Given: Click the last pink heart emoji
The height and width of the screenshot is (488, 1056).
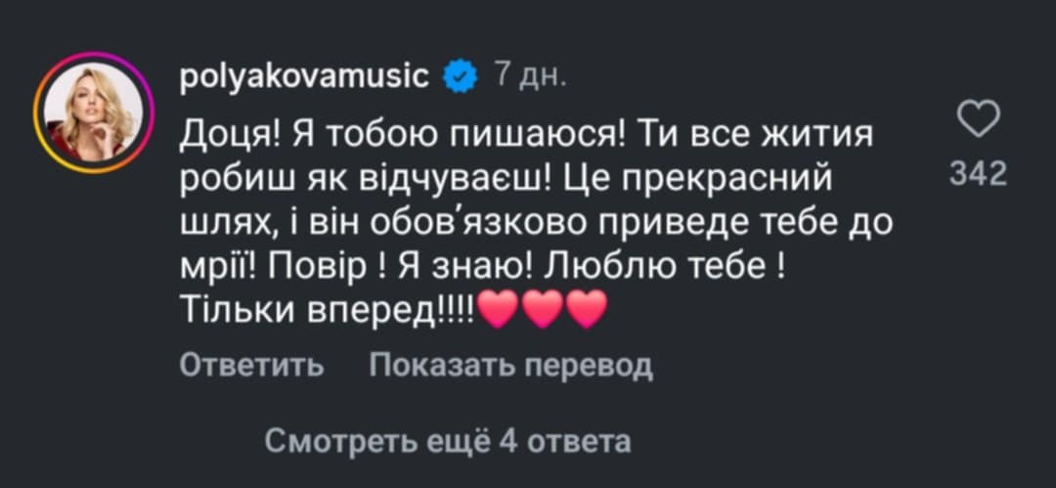Looking at the screenshot, I should tap(587, 313).
